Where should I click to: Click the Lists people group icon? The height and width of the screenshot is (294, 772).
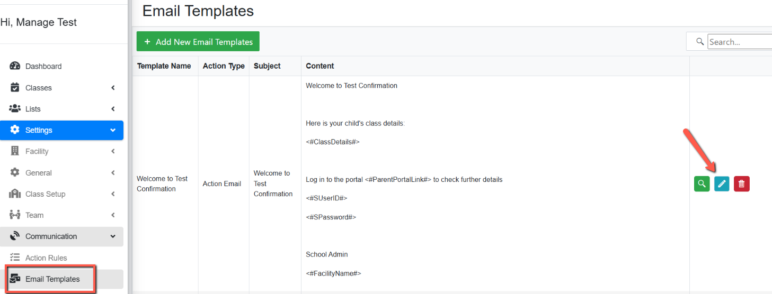(15, 108)
